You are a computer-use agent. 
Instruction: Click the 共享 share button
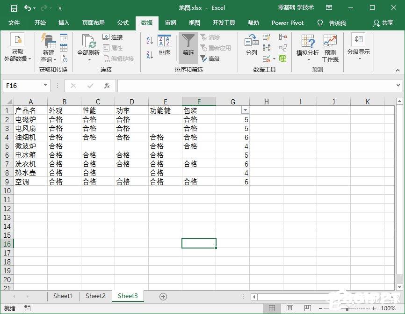383,23
